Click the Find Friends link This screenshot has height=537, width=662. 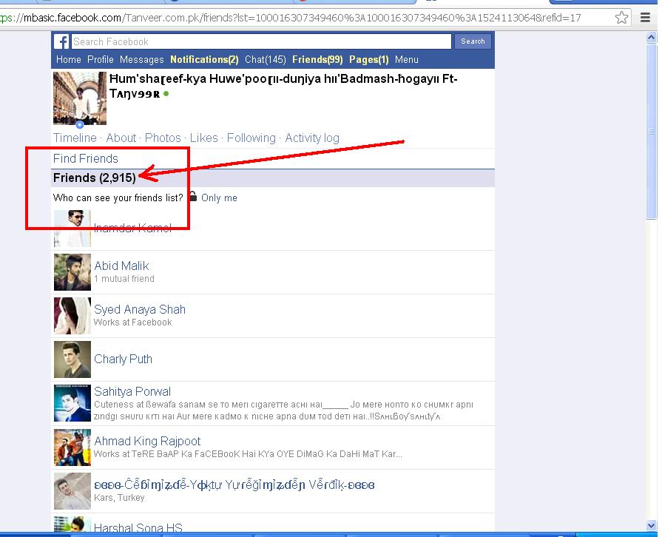click(86, 159)
